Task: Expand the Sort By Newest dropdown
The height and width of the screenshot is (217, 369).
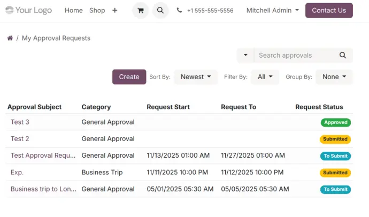Action: [196, 77]
